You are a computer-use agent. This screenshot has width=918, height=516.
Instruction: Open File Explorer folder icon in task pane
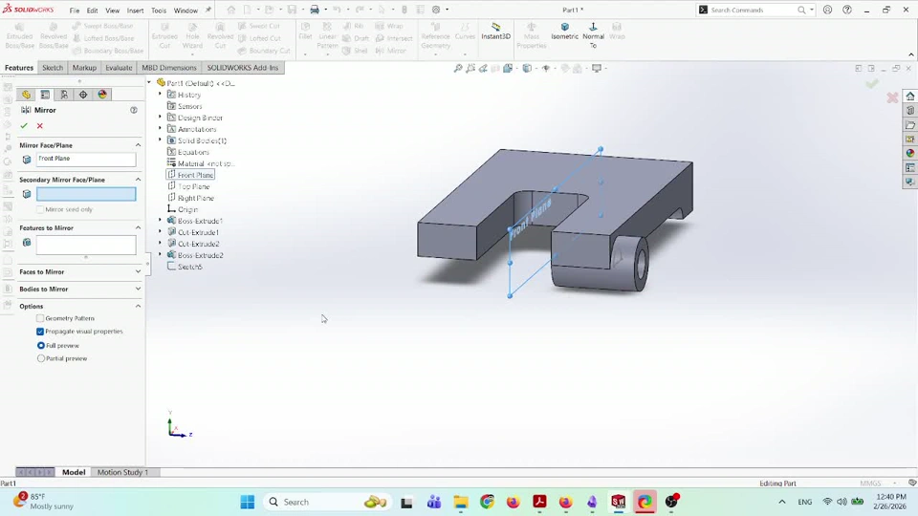[909, 125]
